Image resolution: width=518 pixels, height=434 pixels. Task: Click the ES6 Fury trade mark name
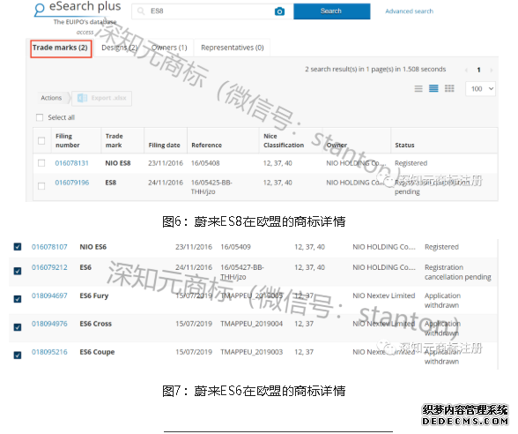point(94,296)
